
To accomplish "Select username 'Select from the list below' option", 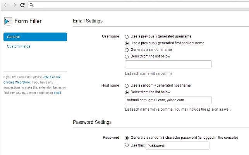I will coord(127,56).
